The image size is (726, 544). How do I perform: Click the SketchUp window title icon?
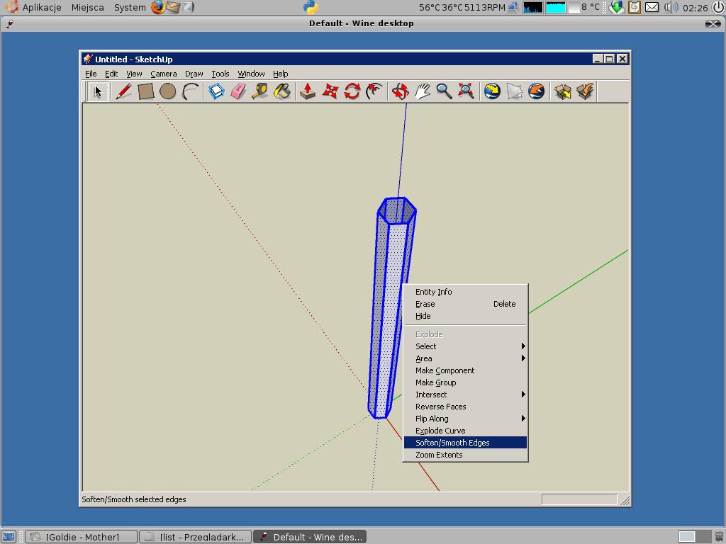pyautogui.click(x=88, y=59)
